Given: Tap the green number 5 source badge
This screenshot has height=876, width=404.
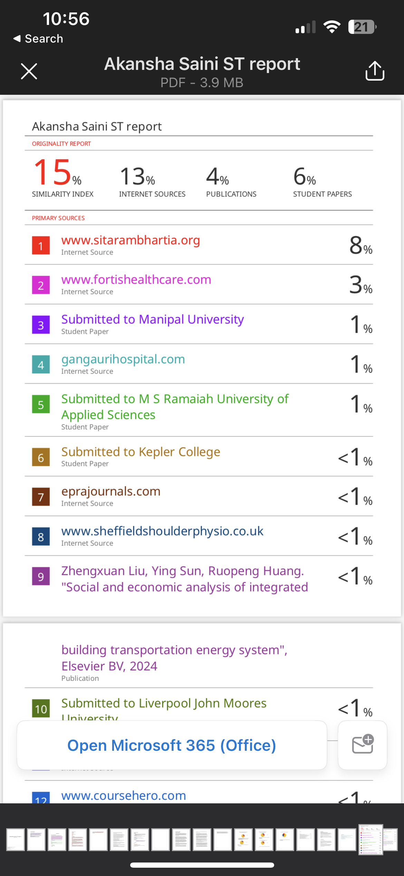Looking at the screenshot, I should [x=41, y=404].
